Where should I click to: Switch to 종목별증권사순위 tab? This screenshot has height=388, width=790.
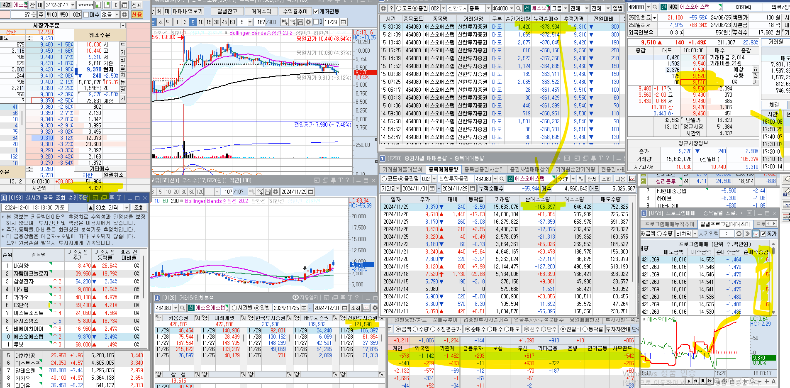pos(484,169)
